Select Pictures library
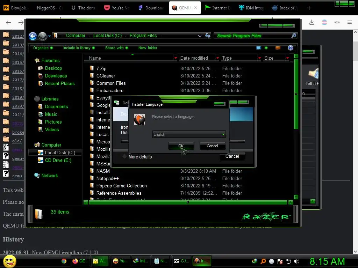This screenshot has width=358, height=268. click(53, 122)
